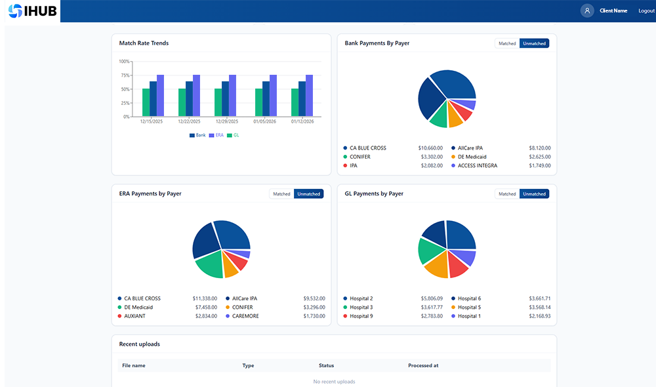
Task: Click the green slice in ERA Payments pie
Action: (x=209, y=264)
